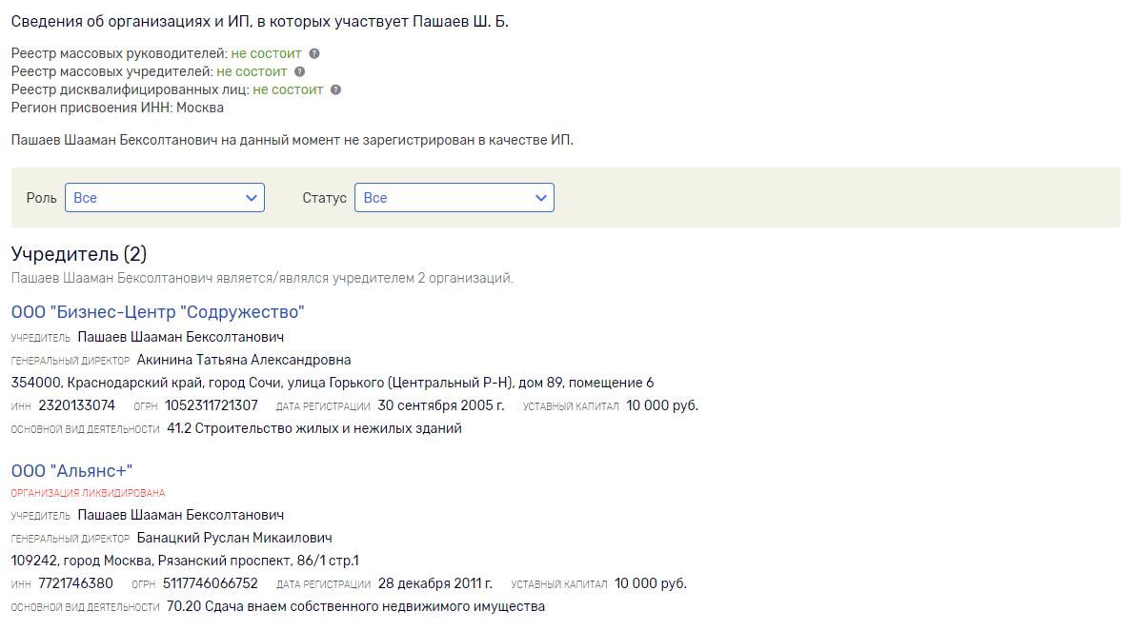Click founder name under Бизнес-Центр Содружество

click(x=180, y=336)
